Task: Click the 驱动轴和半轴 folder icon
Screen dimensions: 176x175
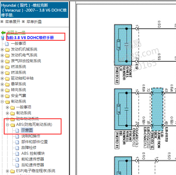Action: click(x=7, y=78)
